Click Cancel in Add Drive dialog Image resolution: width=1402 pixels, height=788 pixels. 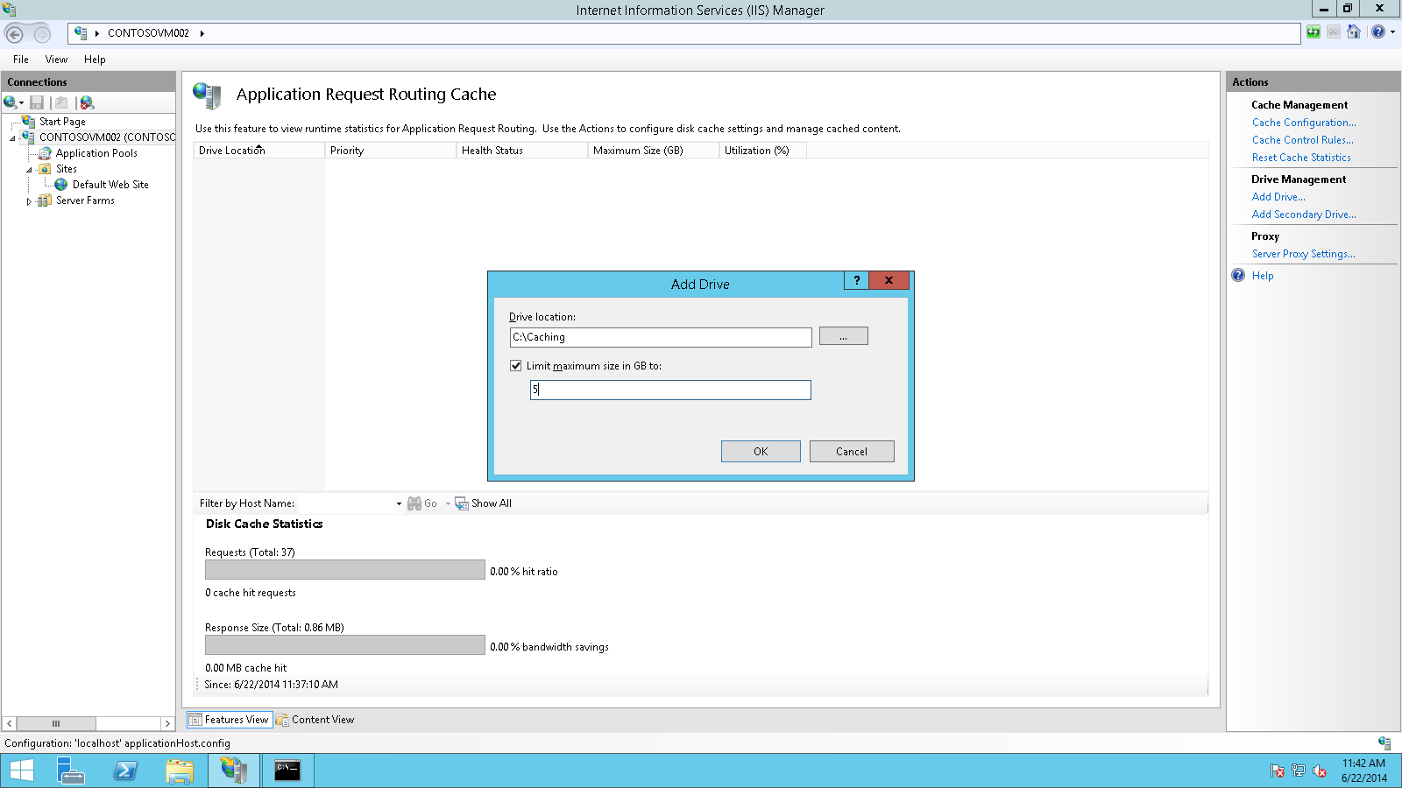(852, 451)
